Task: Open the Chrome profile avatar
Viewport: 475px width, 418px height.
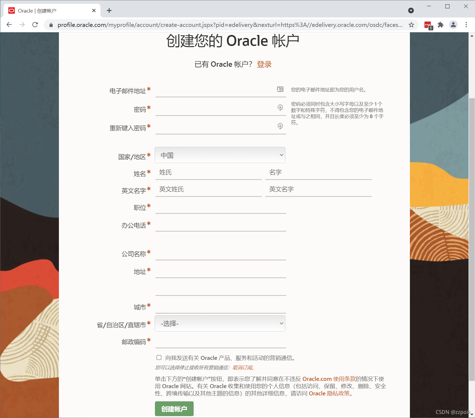Action: pyautogui.click(x=453, y=25)
